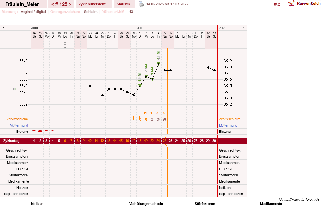Click the ø cervical mucus symbol on day 22
The height and width of the screenshot is (223, 321).
coord(164,120)
